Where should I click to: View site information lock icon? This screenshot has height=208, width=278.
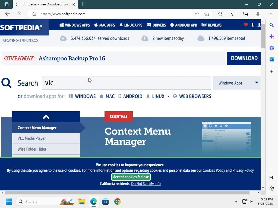(34, 14)
